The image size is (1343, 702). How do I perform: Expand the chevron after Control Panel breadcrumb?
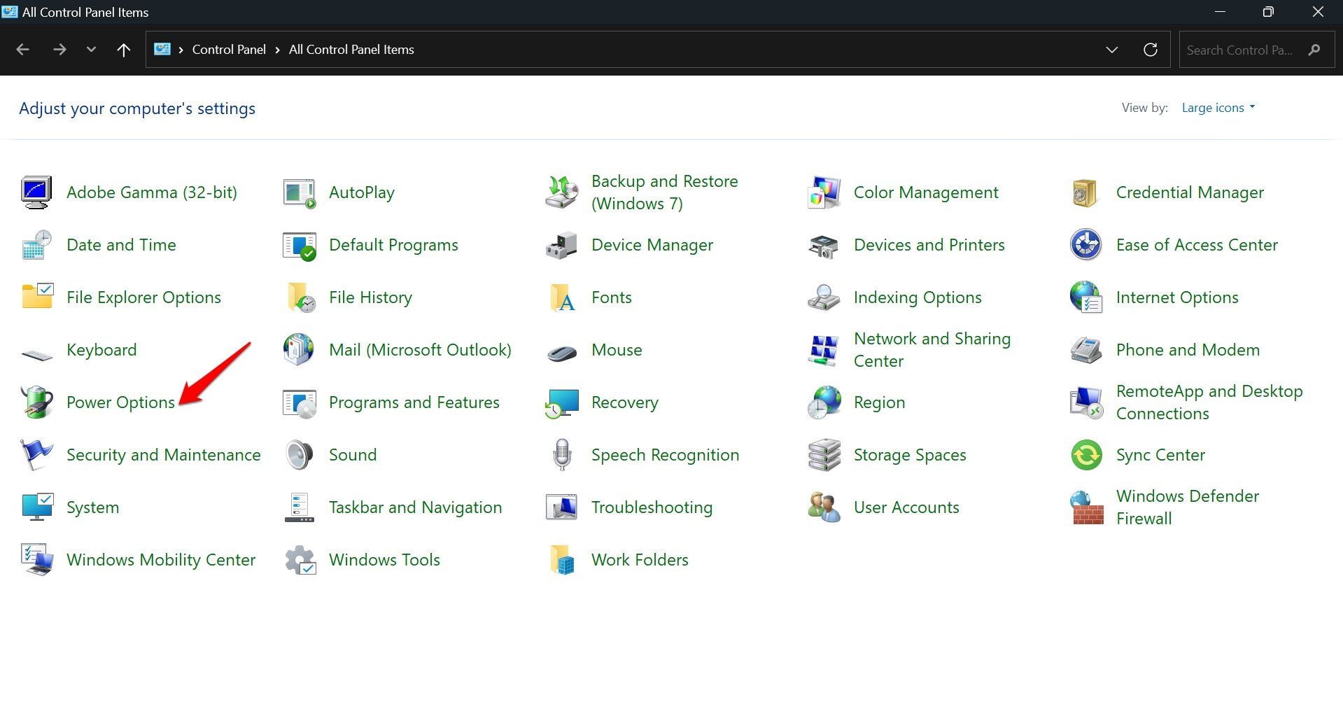point(277,50)
